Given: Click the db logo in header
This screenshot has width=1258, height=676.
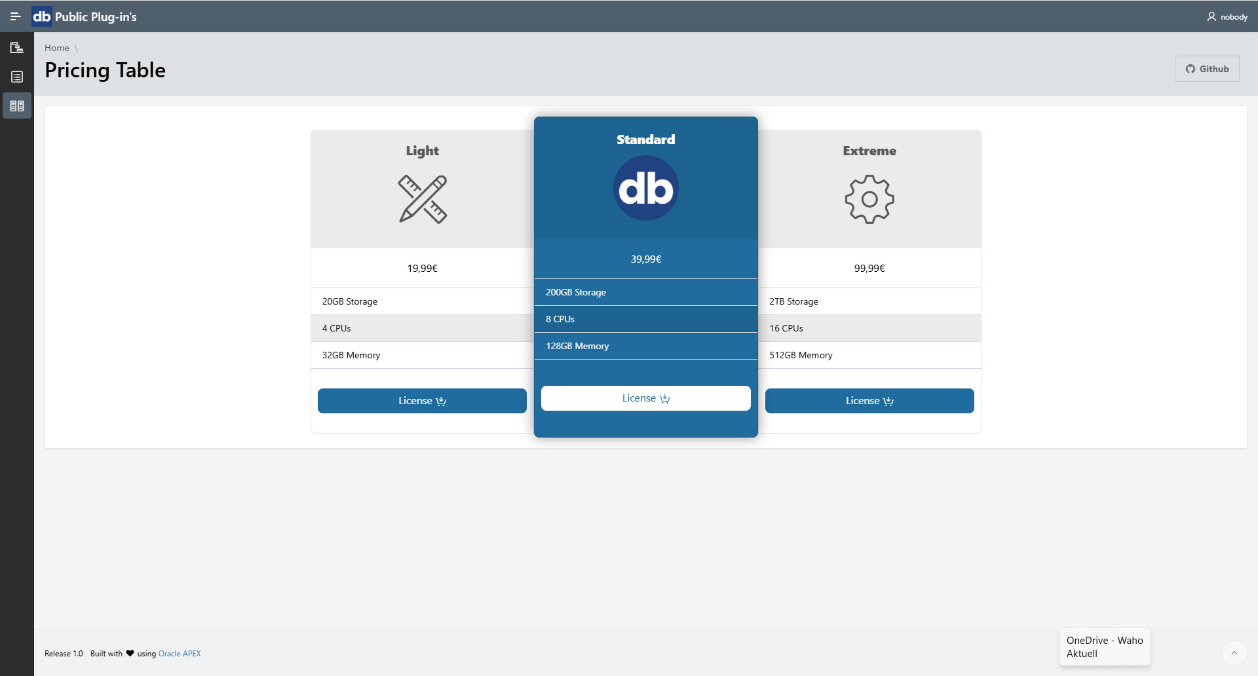Looking at the screenshot, I should tap(42, 16).
